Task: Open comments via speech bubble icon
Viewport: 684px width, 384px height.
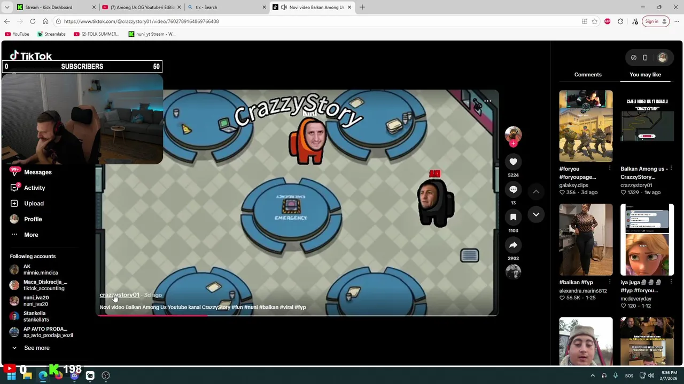Action: point(513,189)
